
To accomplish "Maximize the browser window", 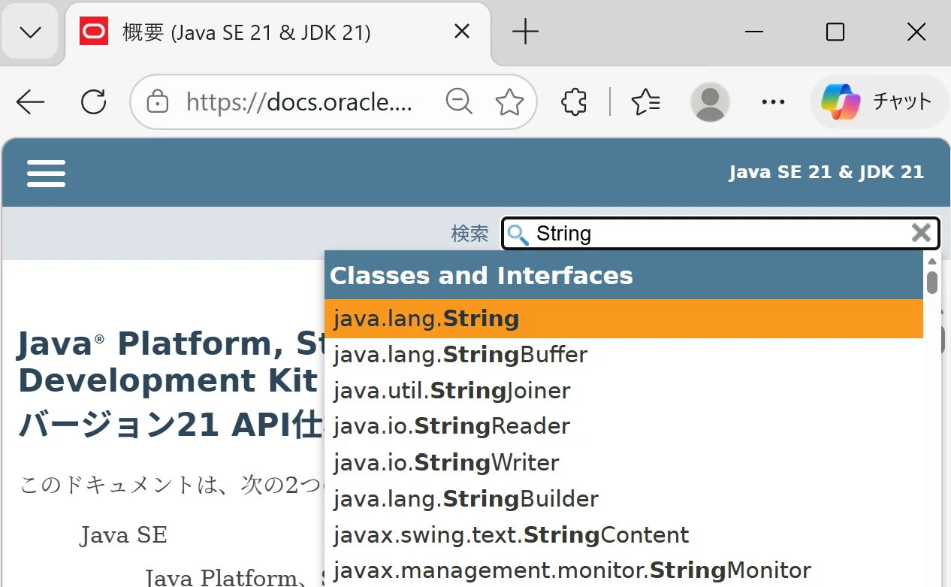I will tap(835, 32).
